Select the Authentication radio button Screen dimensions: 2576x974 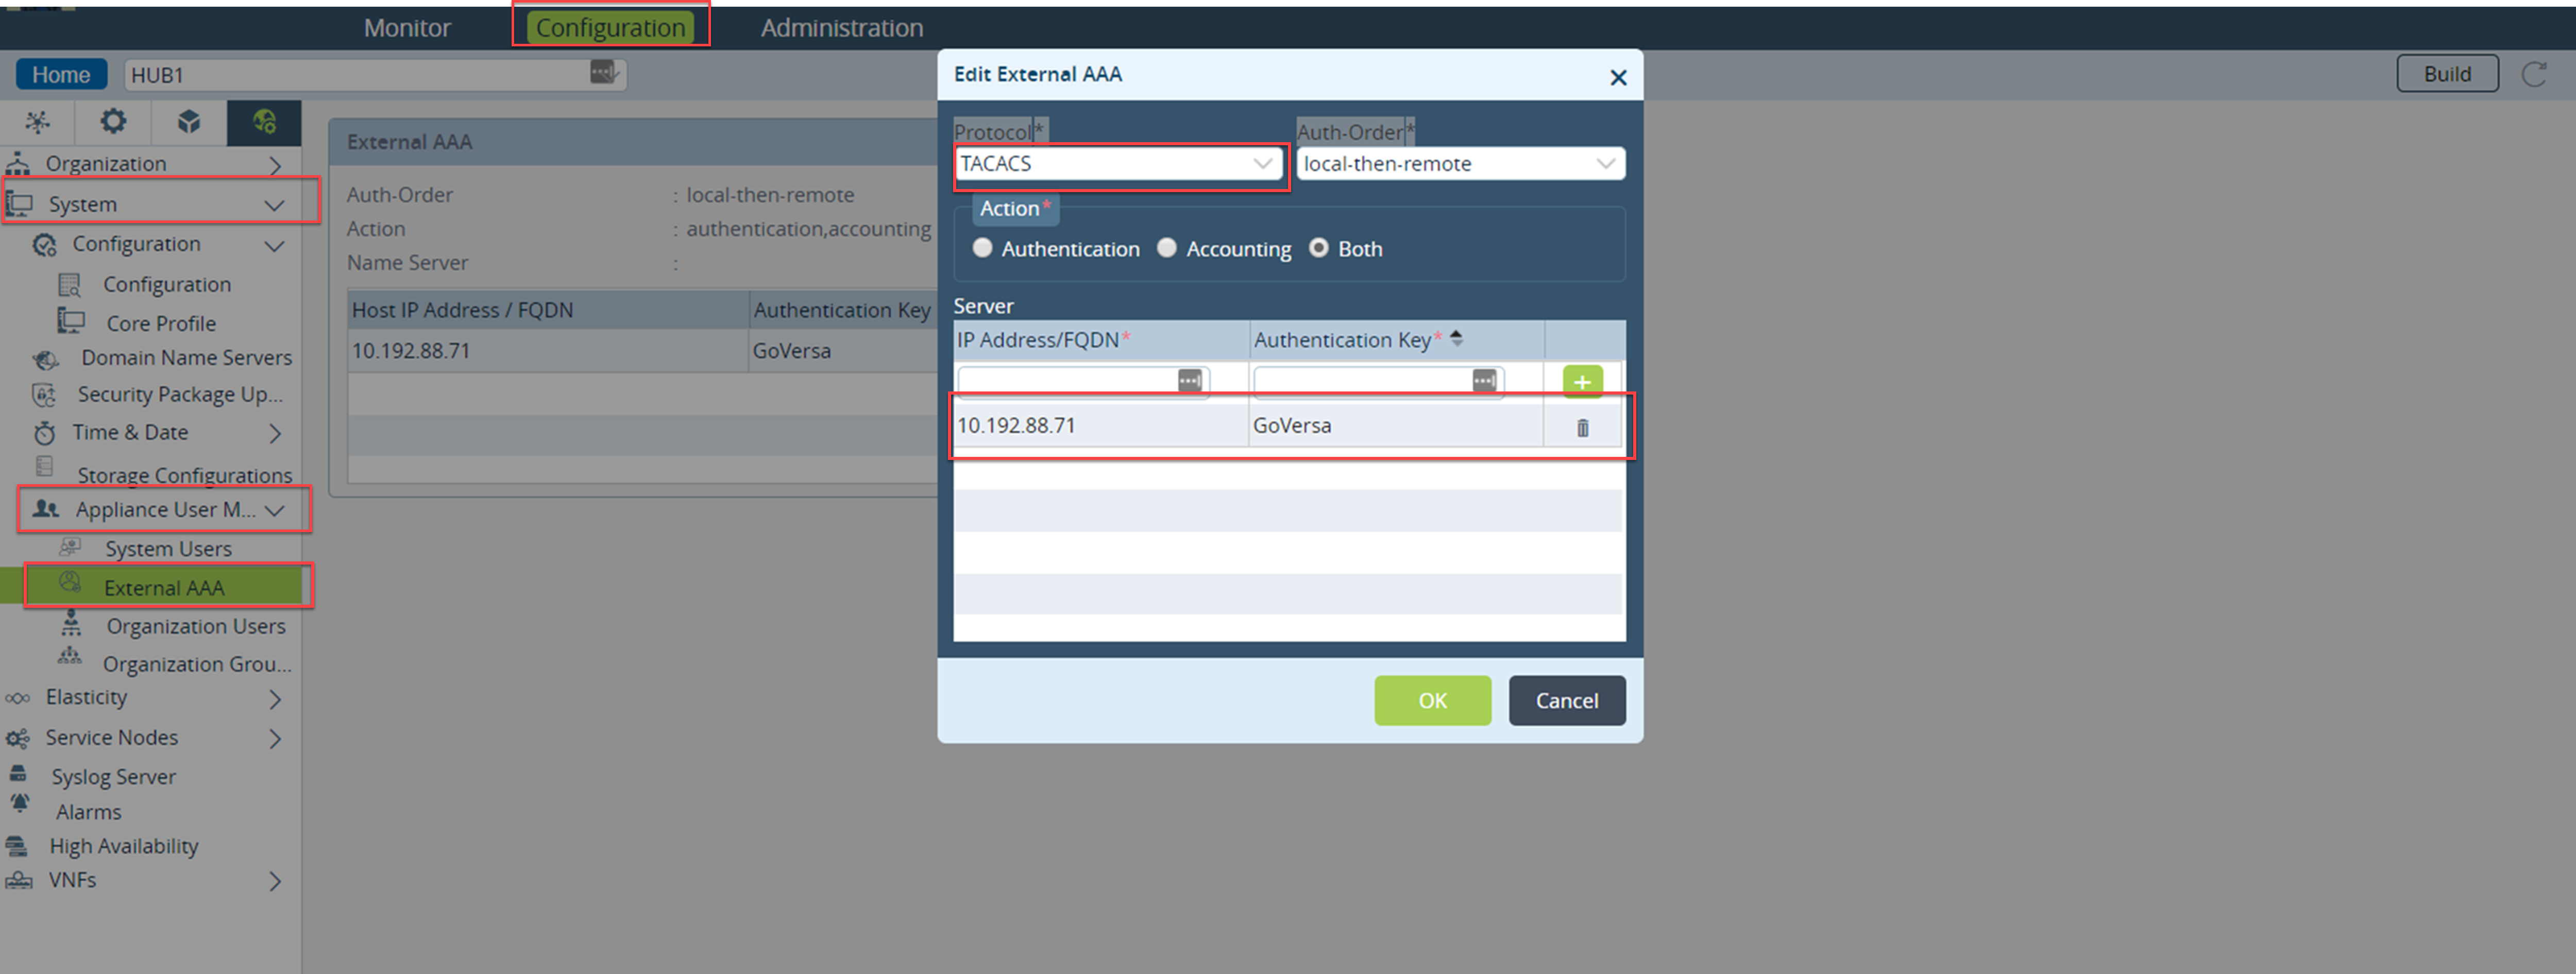coord(982,248)
